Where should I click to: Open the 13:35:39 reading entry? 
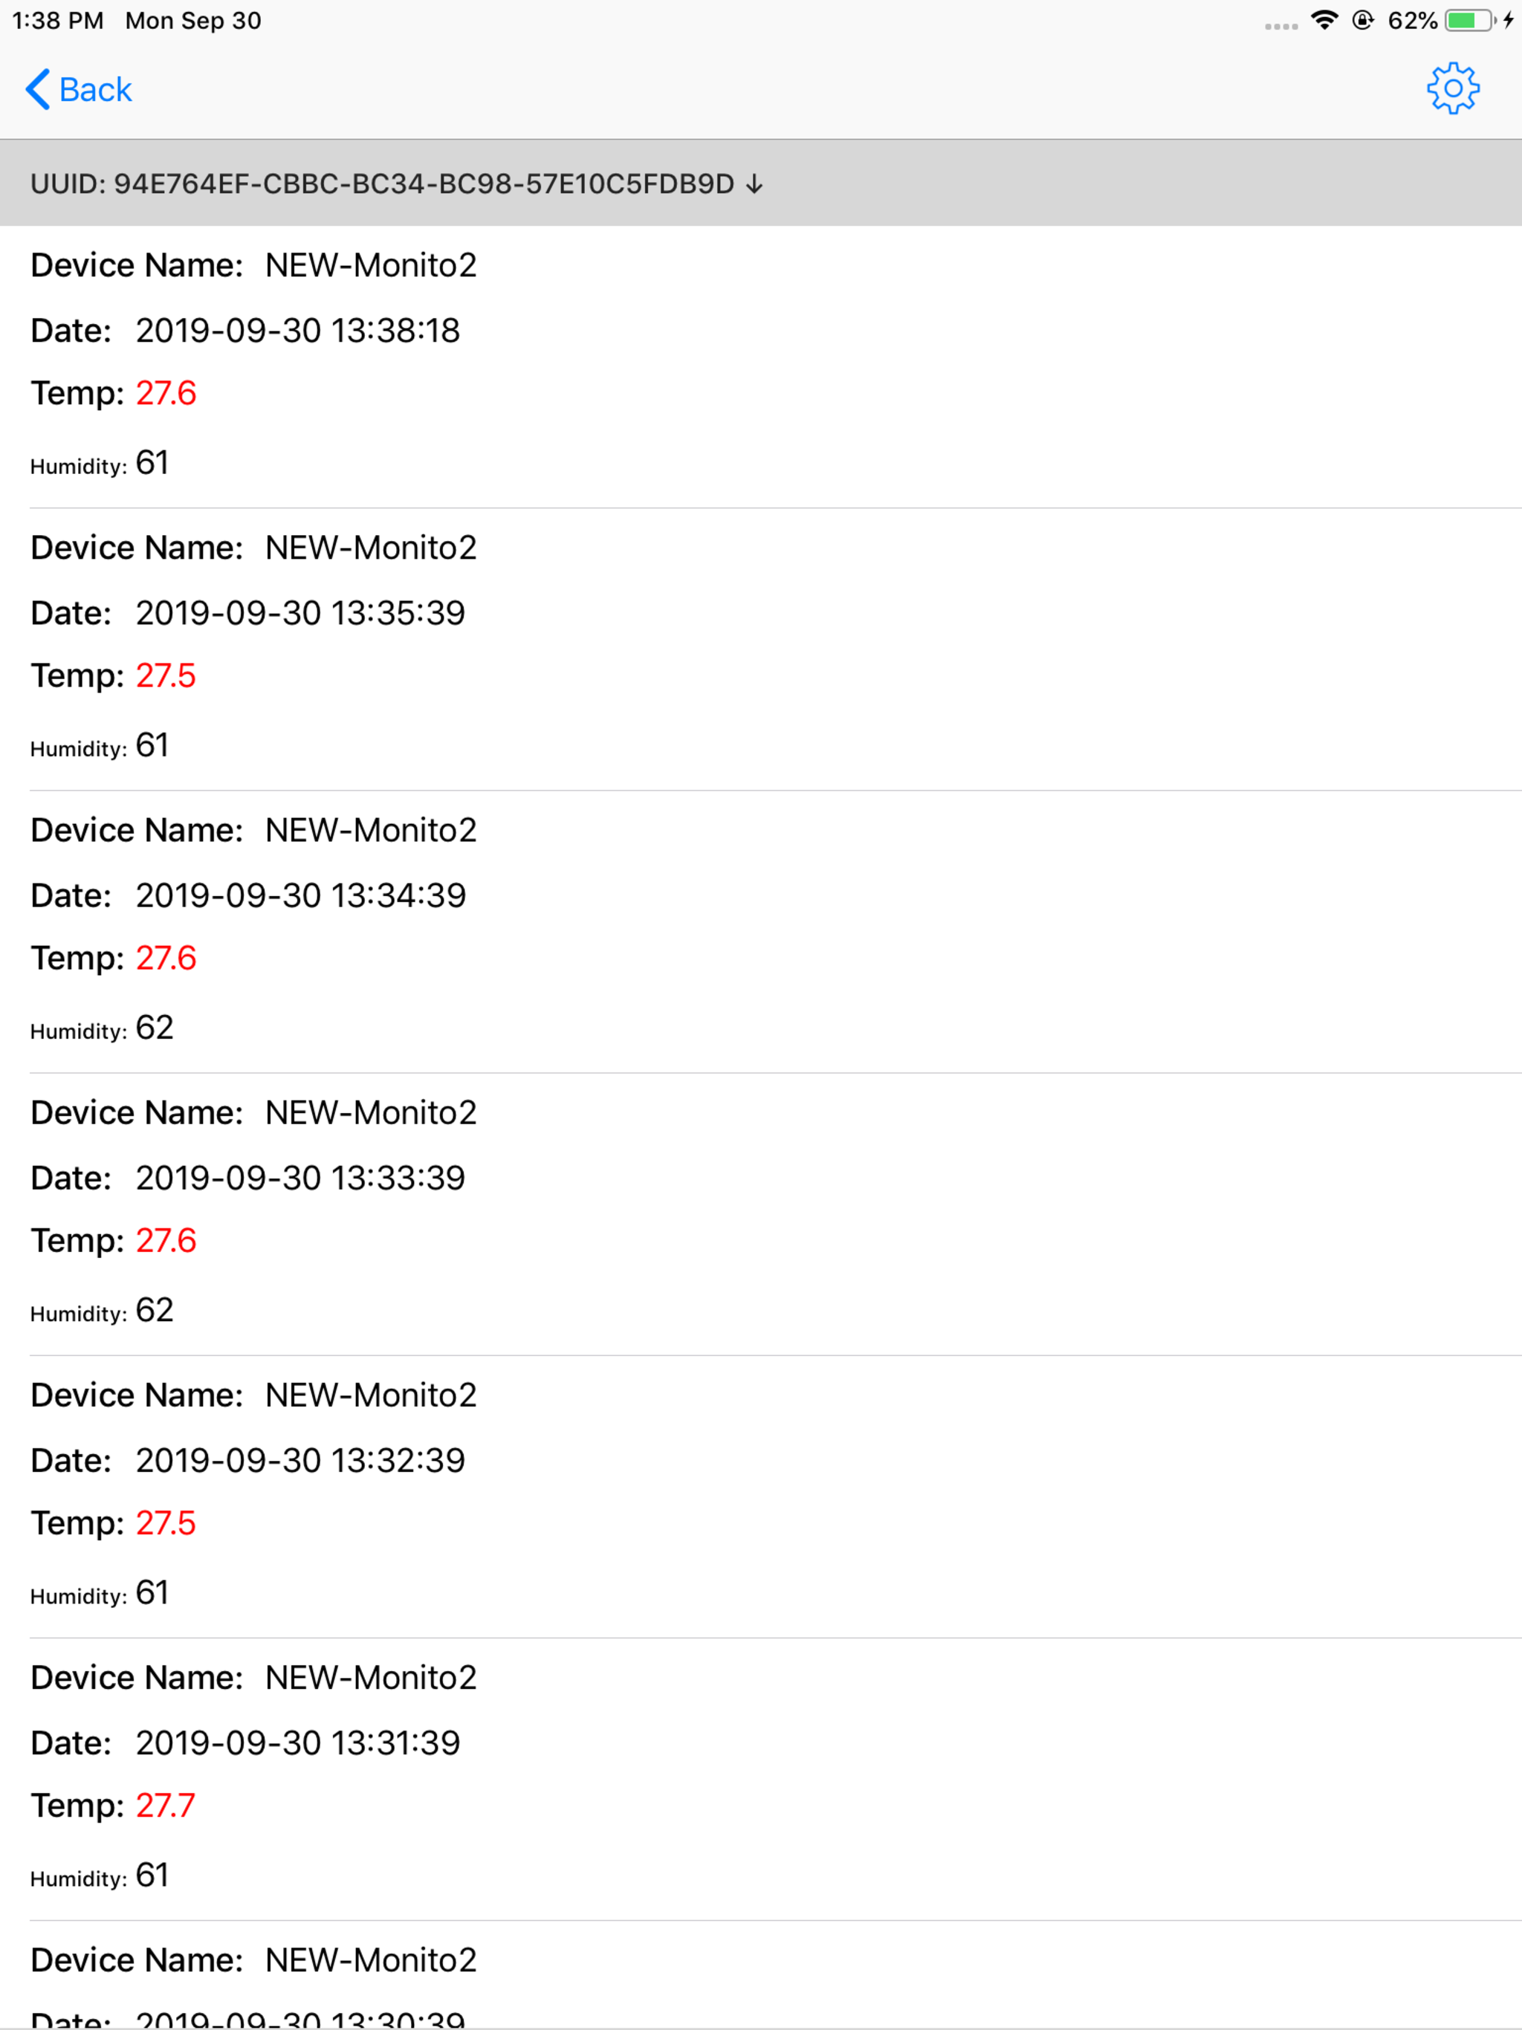click(x=761, y=649)
